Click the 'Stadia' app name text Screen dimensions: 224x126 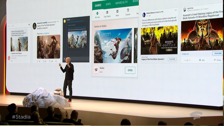click(102, 68)
